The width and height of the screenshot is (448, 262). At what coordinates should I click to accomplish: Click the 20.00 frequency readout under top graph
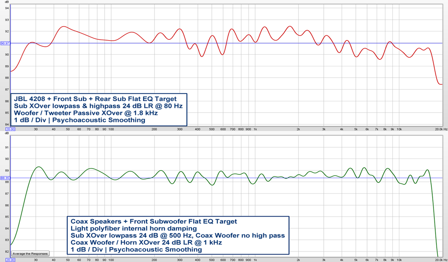[x=11, y=129]
